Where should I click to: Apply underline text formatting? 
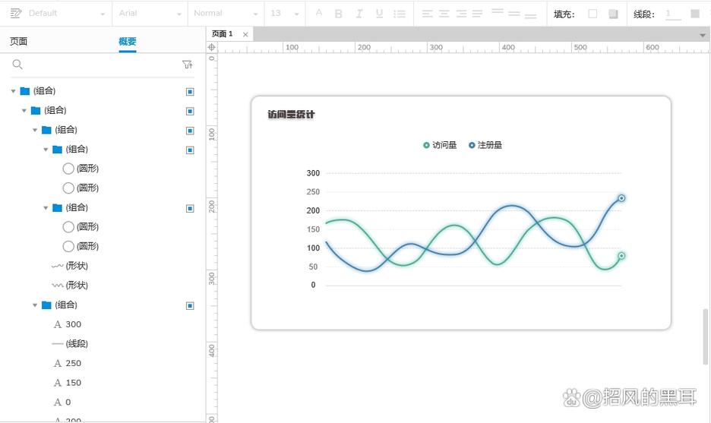379,14
